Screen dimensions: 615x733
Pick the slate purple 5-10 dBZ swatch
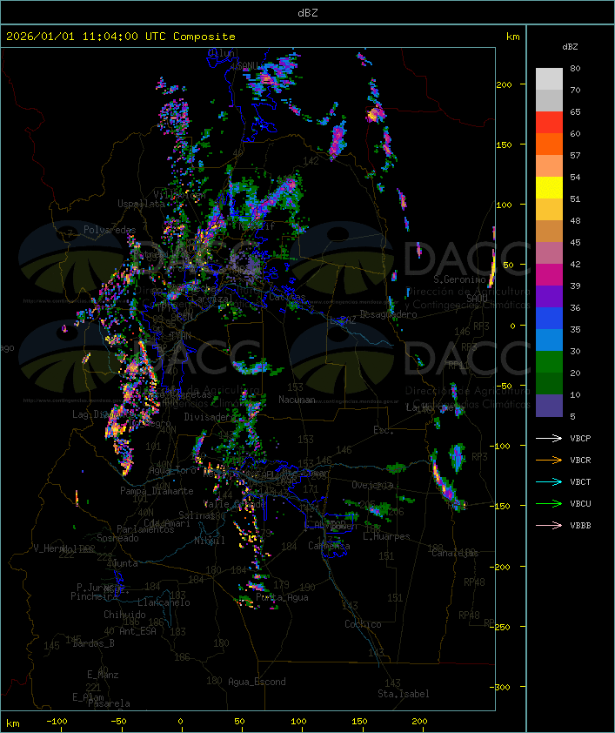549,406
